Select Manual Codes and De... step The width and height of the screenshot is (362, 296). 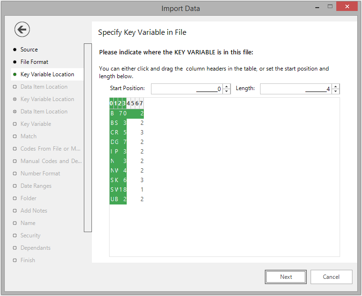[x=51, y=161]
